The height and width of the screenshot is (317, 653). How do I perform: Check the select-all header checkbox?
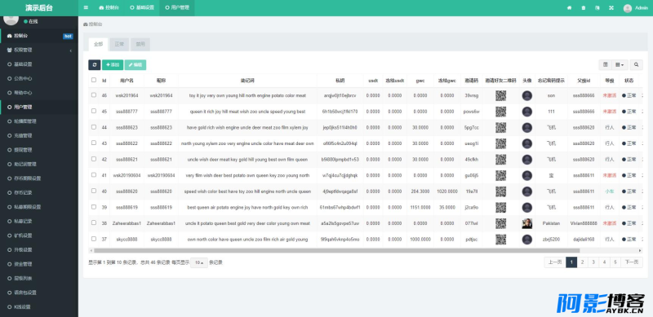(x=94, y=80)
